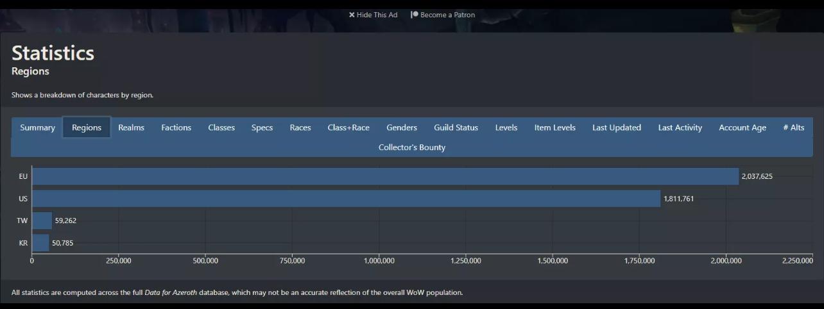
Task: Click the US region axis label
Action: point(23,199)
